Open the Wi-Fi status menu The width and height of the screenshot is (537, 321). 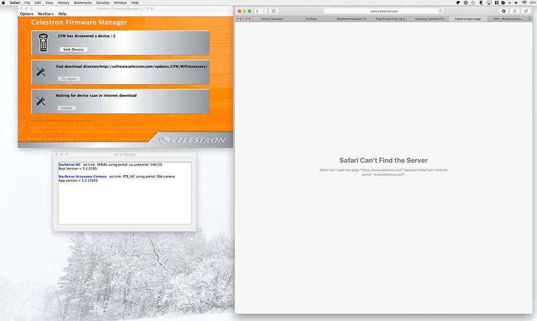(524, 2)
